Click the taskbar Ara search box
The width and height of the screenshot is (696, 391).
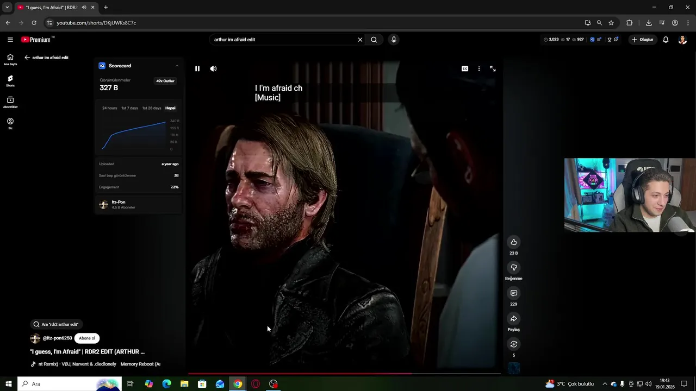69,384
